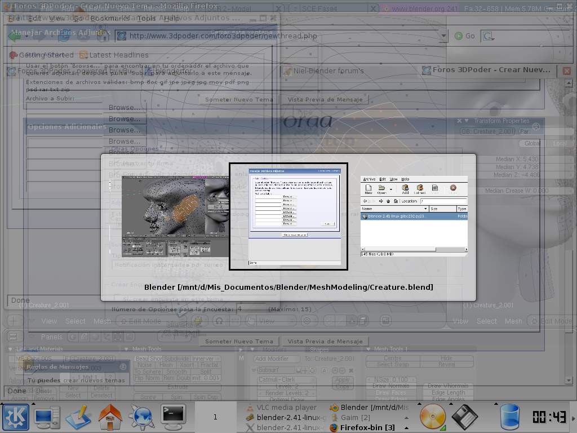The height and width of the screenshot is (433, 577).
Task: Select Blender thumbnail in window switcher
Action: [175, 216]
